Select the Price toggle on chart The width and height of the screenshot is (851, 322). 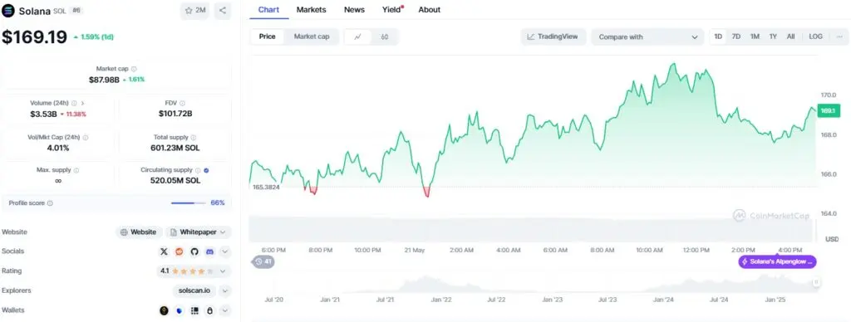pyautogui.click(x=267, y=37)
